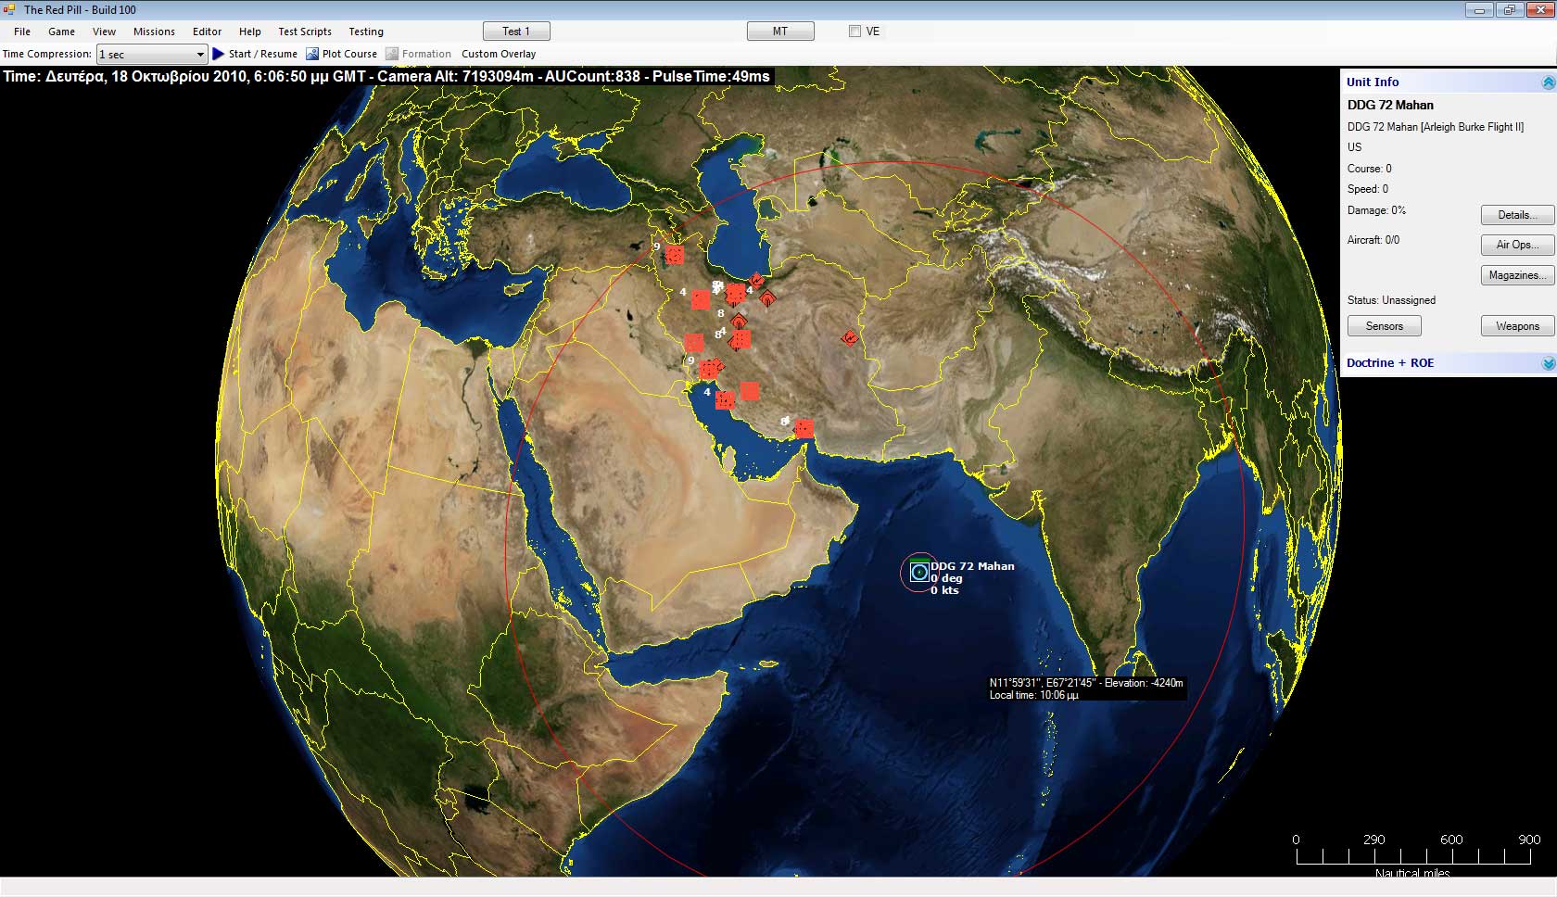Click the Start / Resume play icon
Viewport: 1557px width, 897px height.
(x=219, y=54)
